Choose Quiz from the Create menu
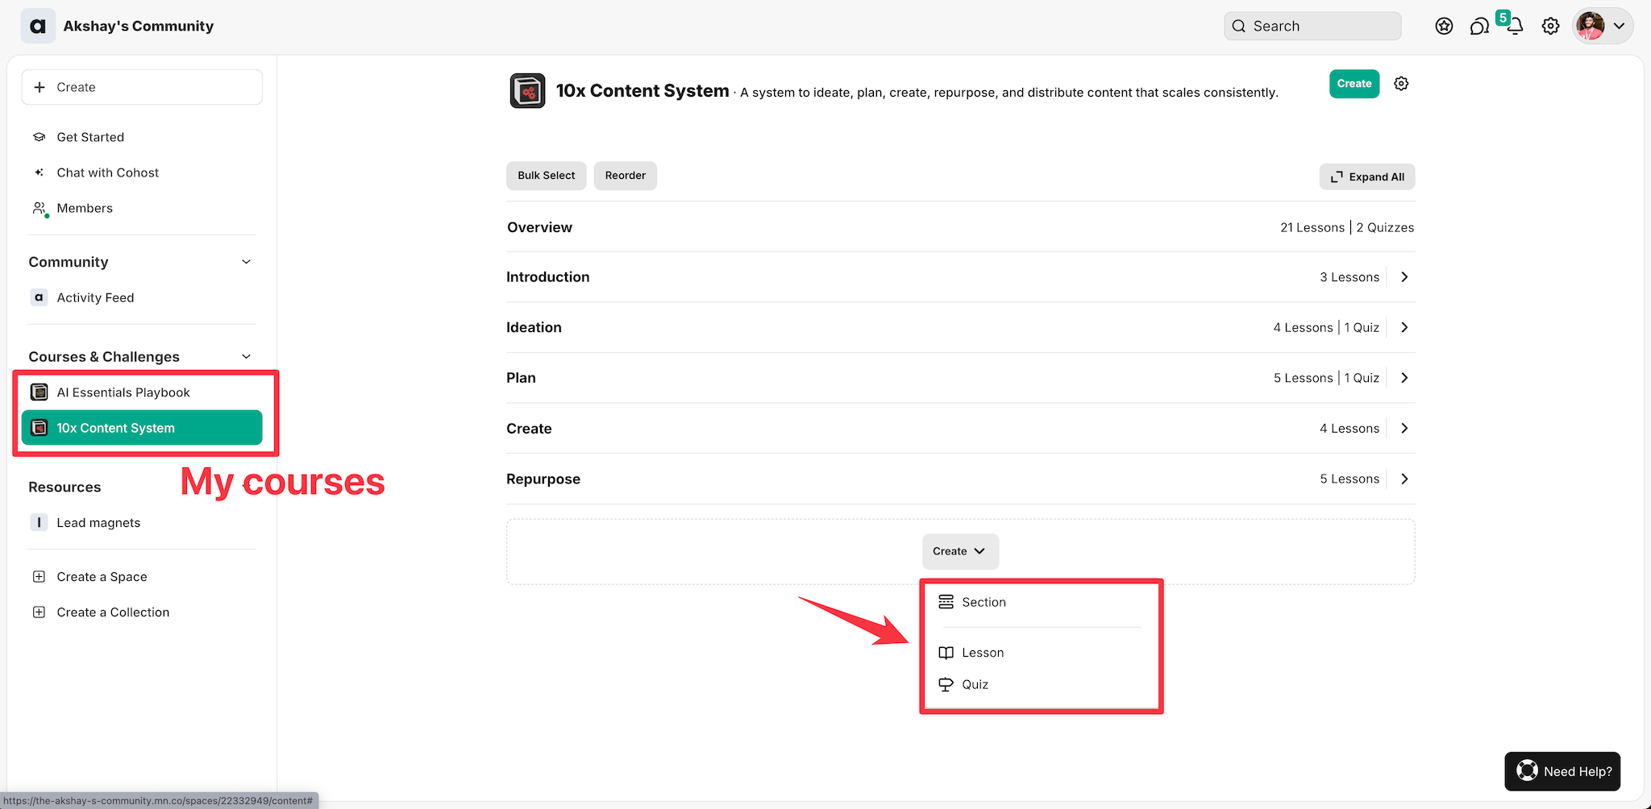The image size is (1651, 809). pos(975,684)
